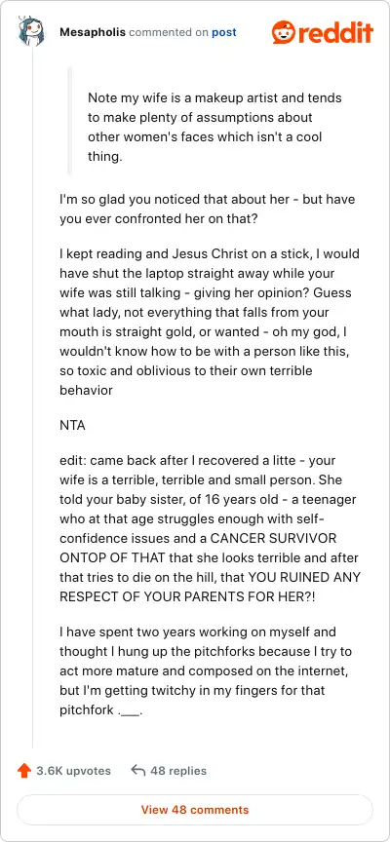Click the orange upvote arrow icon

click(x=24, y=771)
